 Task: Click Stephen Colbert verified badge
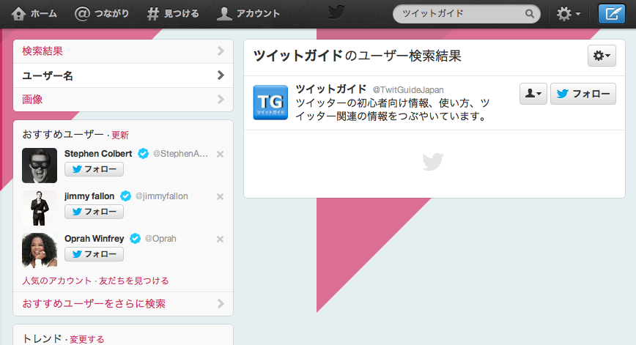[x=143, y=154]
